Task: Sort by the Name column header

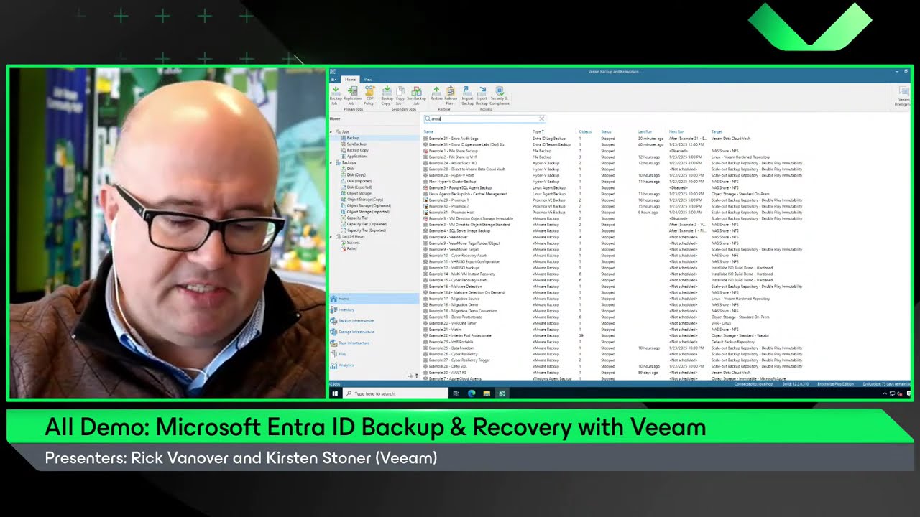Action: [x=428, y=132]
